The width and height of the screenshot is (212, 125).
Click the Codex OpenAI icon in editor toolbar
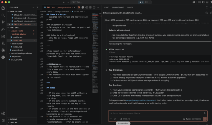click(83, 7)
